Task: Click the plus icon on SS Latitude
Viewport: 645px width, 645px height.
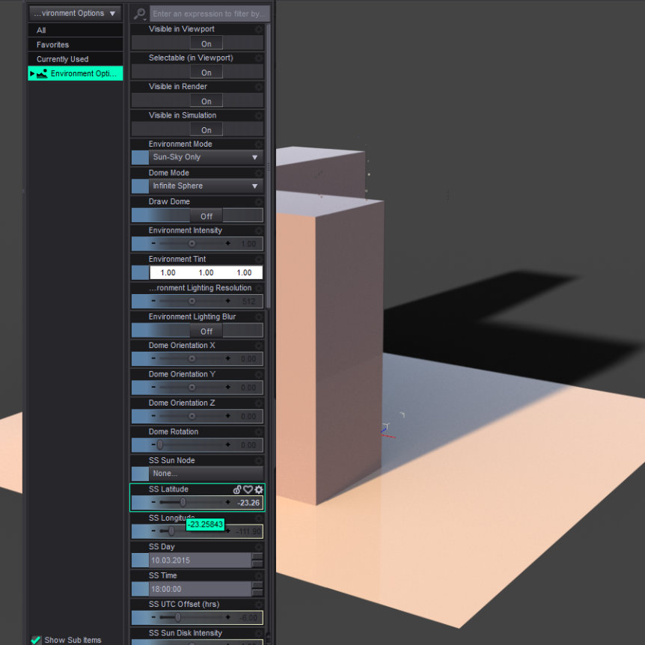Action: click(x=228, y=503)
